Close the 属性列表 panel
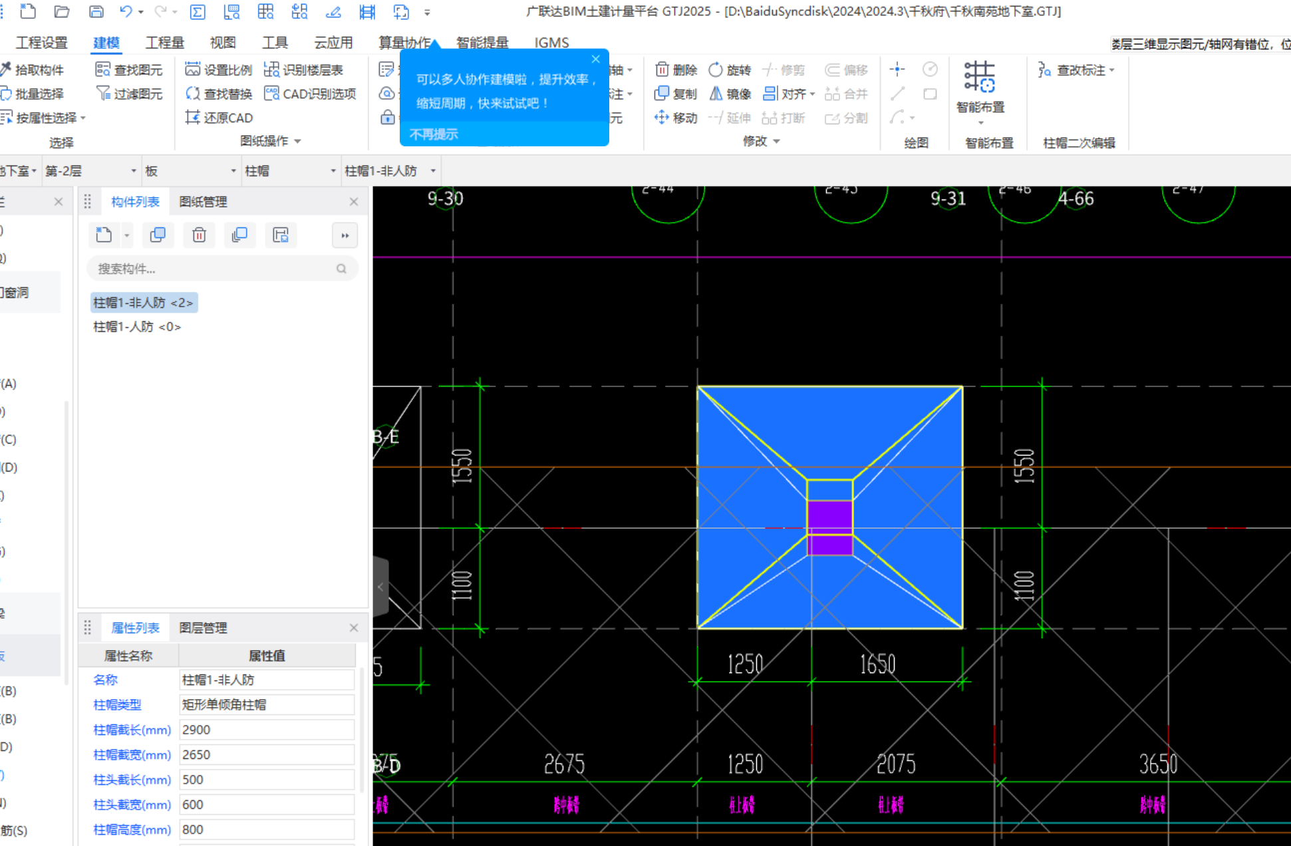Image resolution: width=1291 pixels, height=846 pixels. point(354,628)
